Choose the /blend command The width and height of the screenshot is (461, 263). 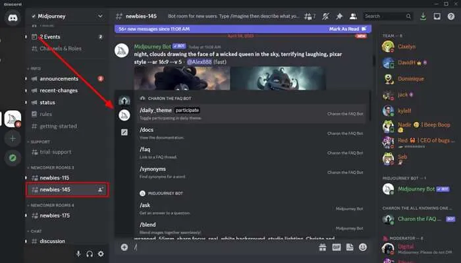tap(252, 227)
